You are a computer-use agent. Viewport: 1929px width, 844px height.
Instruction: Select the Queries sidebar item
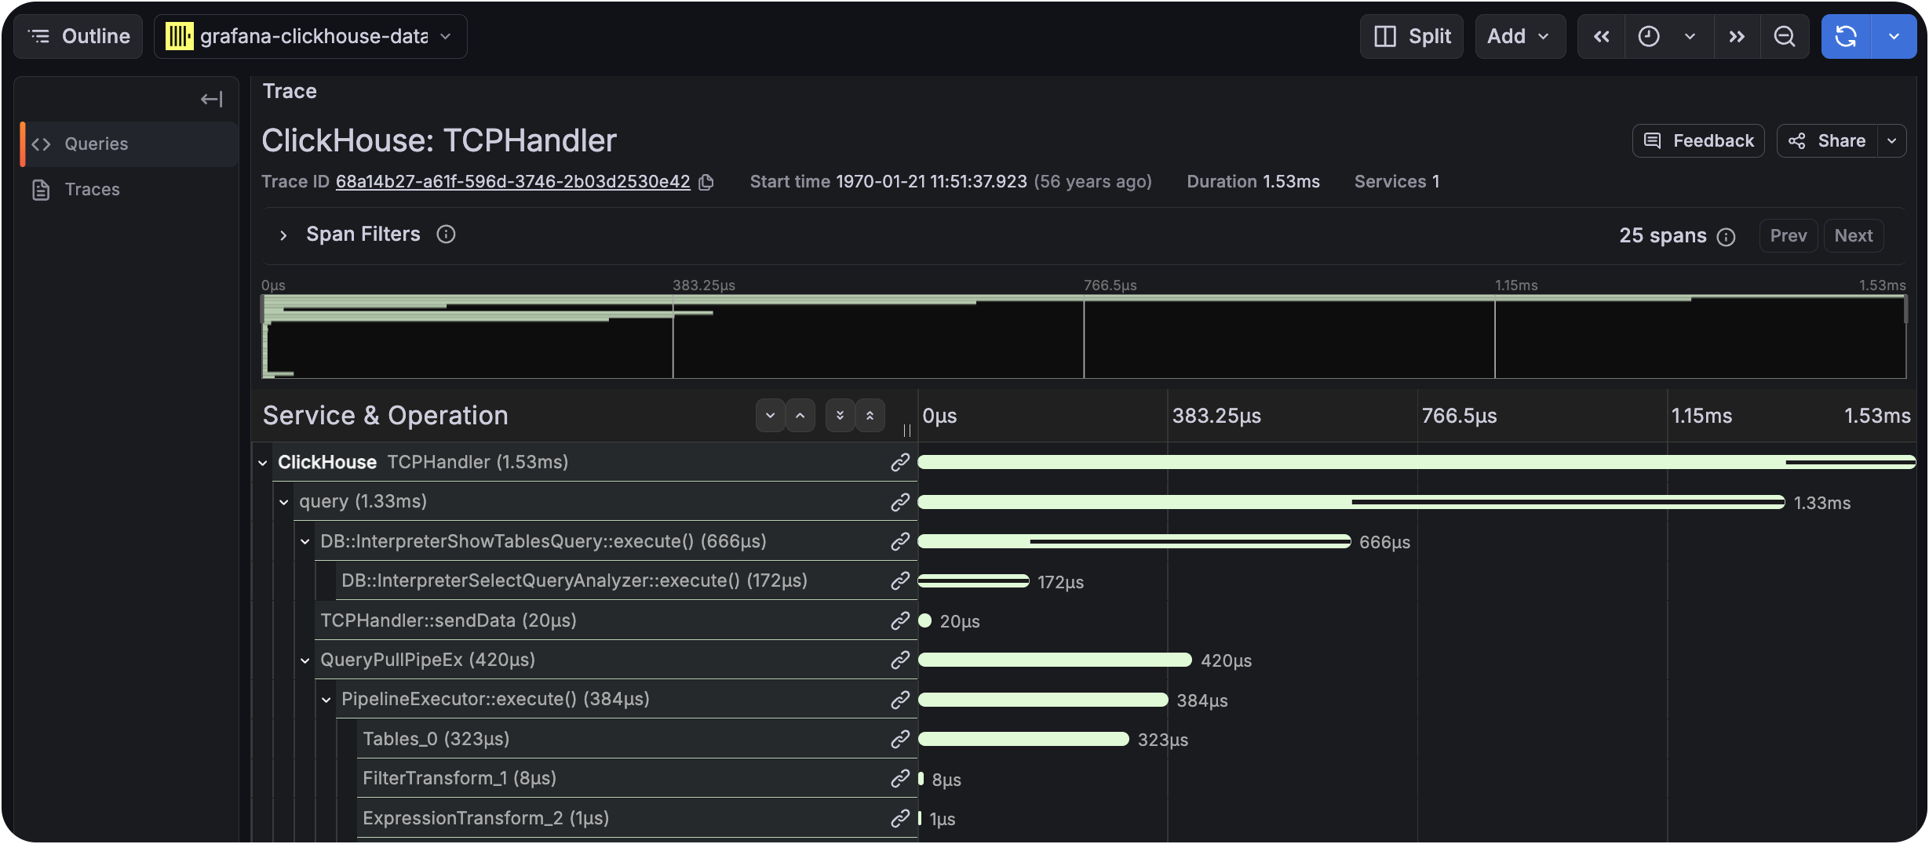pos(96,144)
